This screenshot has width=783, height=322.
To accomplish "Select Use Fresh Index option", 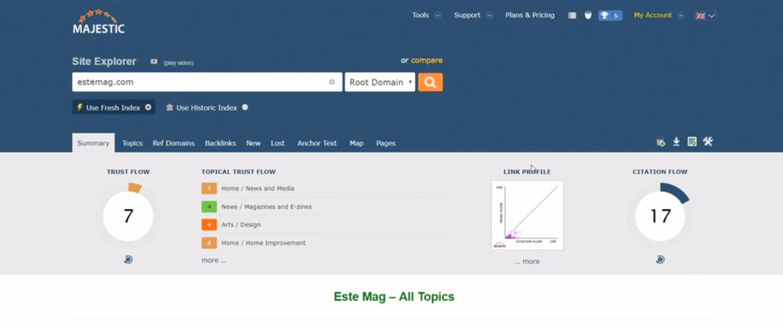I will click(x=114, y=107).
